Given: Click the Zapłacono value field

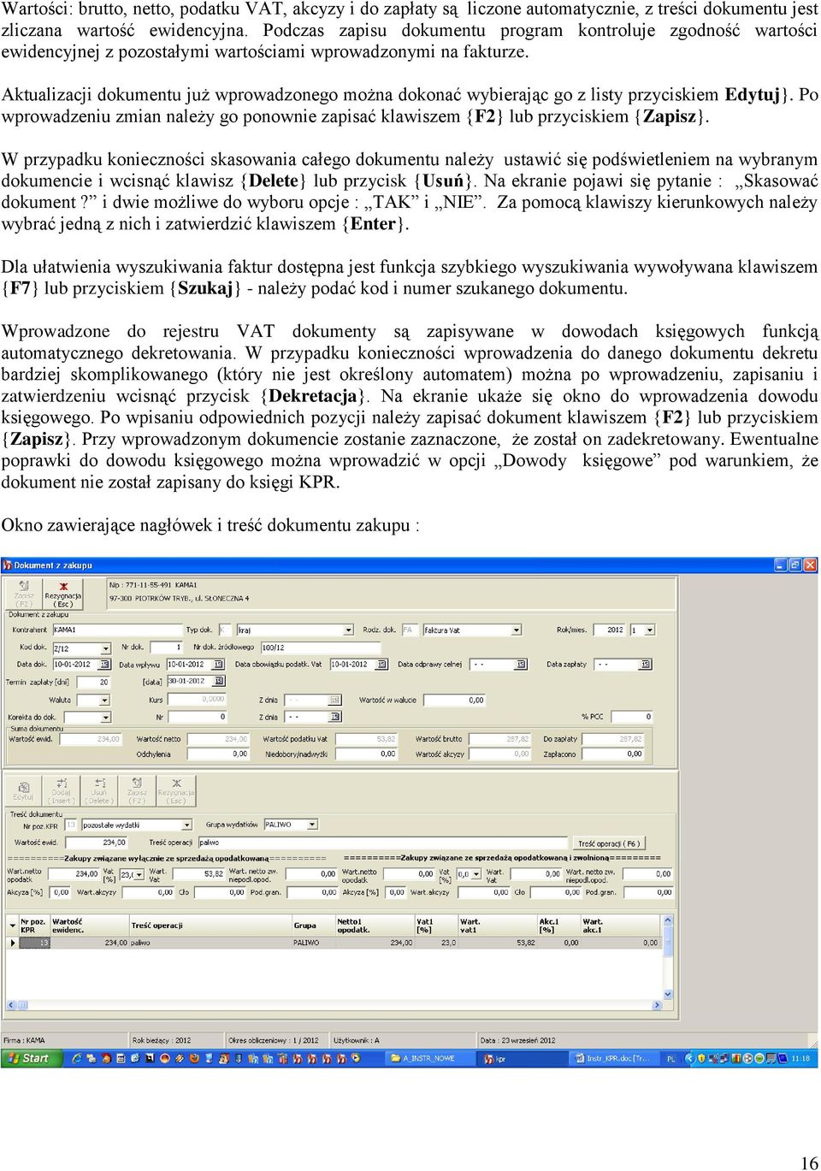Looking at the screenshot, I should [612, 754].
